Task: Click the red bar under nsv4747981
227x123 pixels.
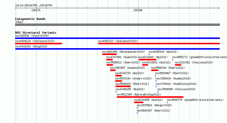Action: click(x=109, y=60)
